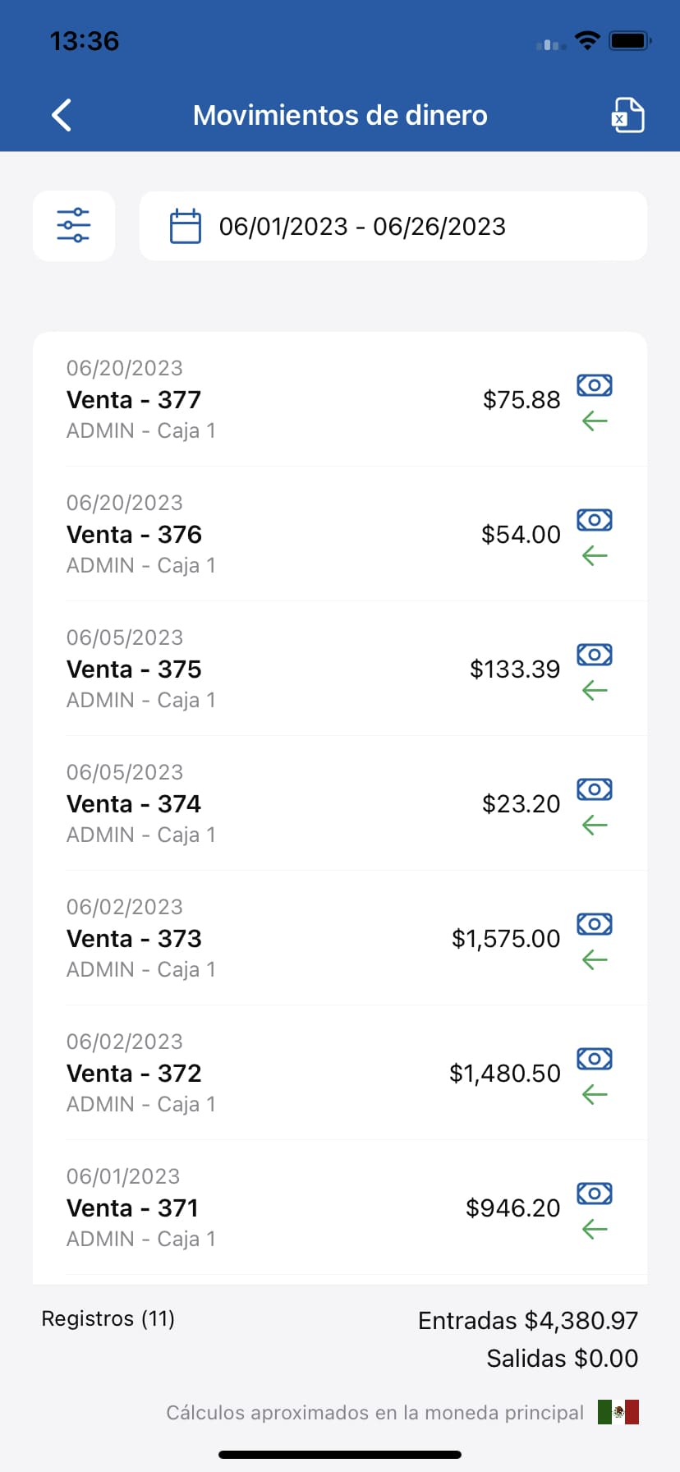Open the $133.39 sale amount row
Viewport: 680px width, 1472px height.
(x=514, y=669)
